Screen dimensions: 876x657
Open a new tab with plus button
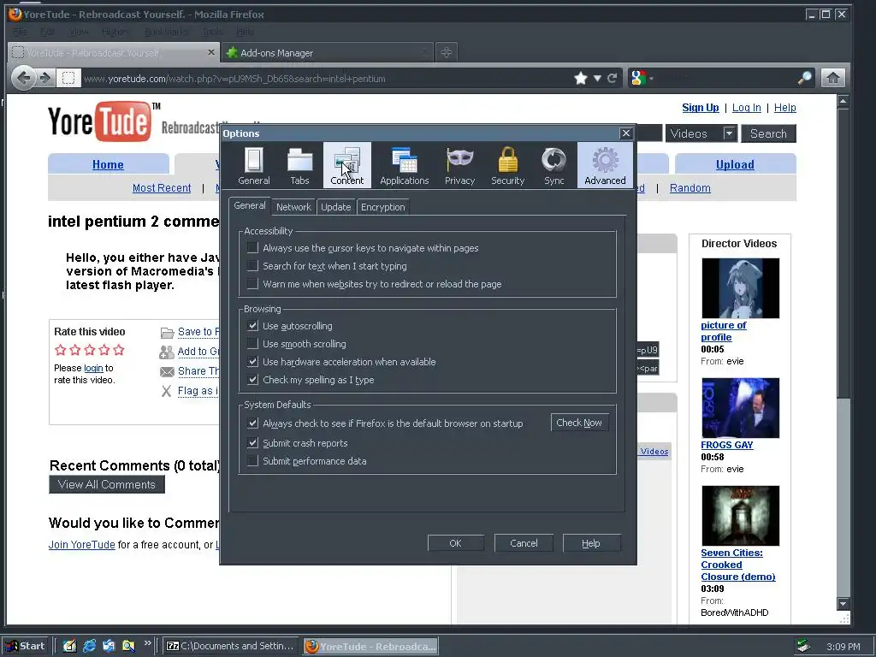pos(446,52)
